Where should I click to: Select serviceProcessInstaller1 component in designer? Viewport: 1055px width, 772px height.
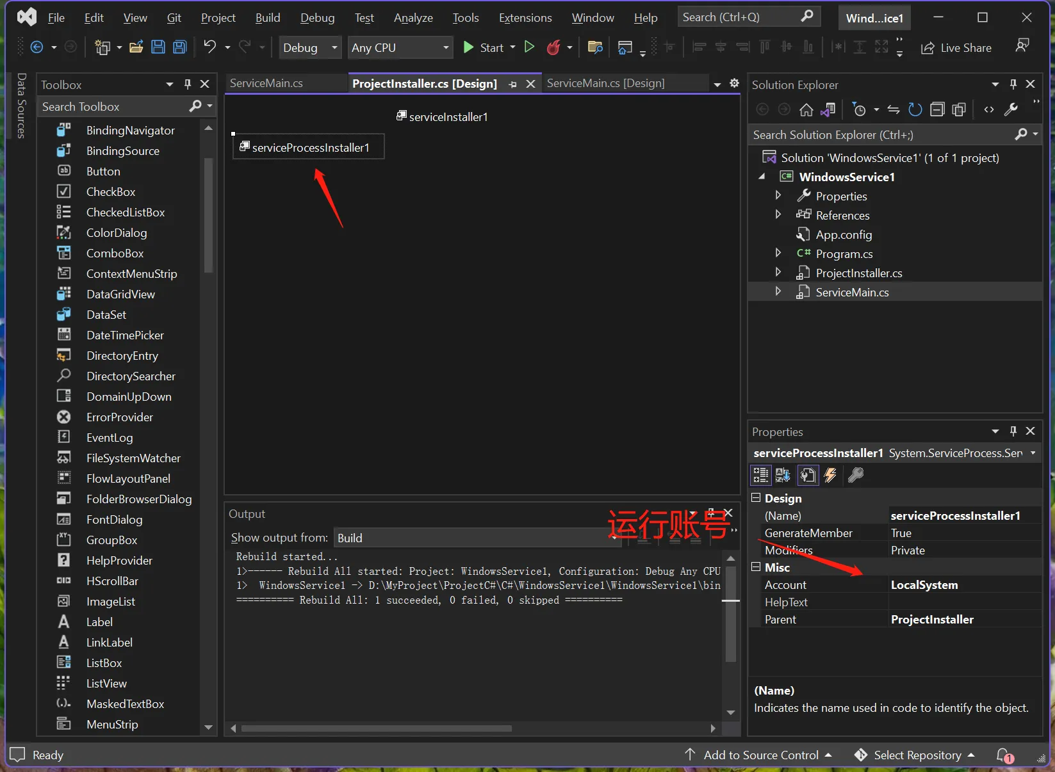click(308, 147)
